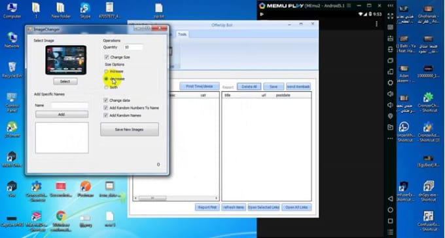Click the Save New Images button

pyautogui.click(x=130, y=129)
